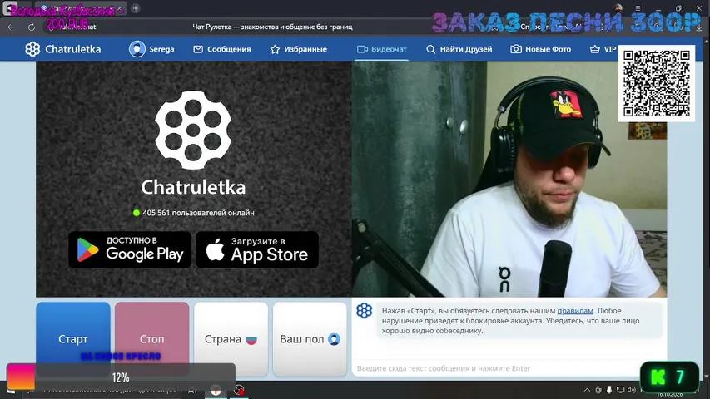The width and height of the screenshot is (710, 399).
Task: Click the Google Play download badge
Action: click(x=130, y=249)
